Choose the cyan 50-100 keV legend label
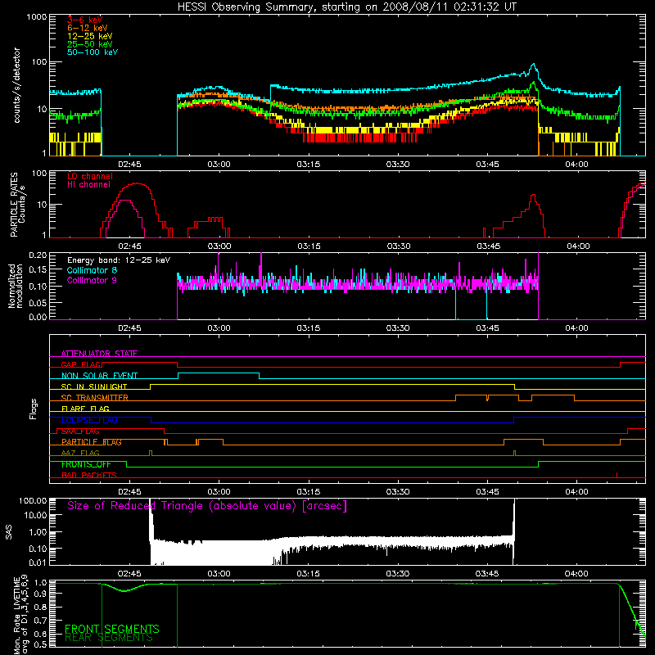Image resolution: width=655 pixels, height=655 pixels. (x=93, y=52)
